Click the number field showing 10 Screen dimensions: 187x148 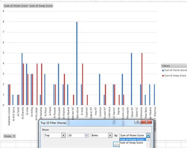77,135
